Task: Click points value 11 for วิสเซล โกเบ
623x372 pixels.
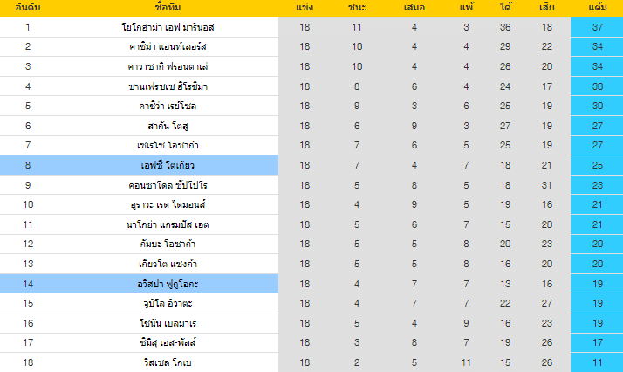Action: [x=597, y=362]
